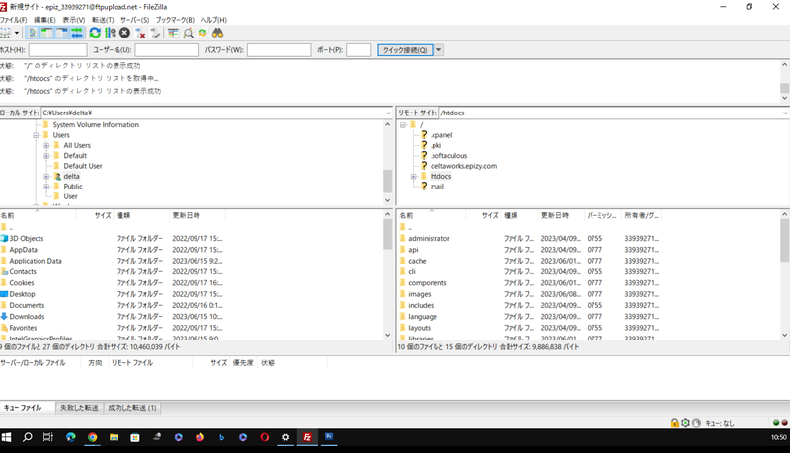Click the 更新日時 column header in local list
The width and height of the screenshot is (790, 453).
pyautogui.click(x=186, y=214)
